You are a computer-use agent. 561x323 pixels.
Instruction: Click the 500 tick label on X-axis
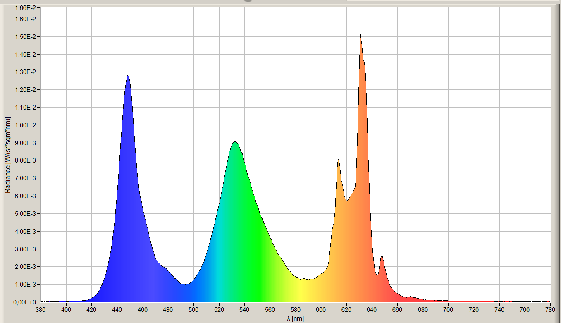193,309
